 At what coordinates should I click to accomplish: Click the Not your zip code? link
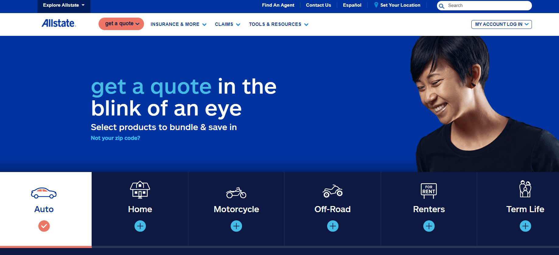click(x=115, y=138)
